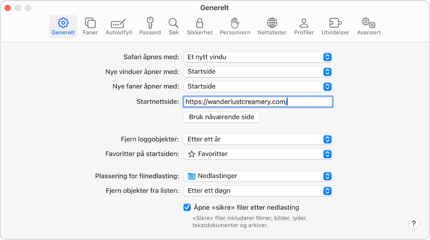
Task: Open the Profiler person icon
Action: click(304, 23)
